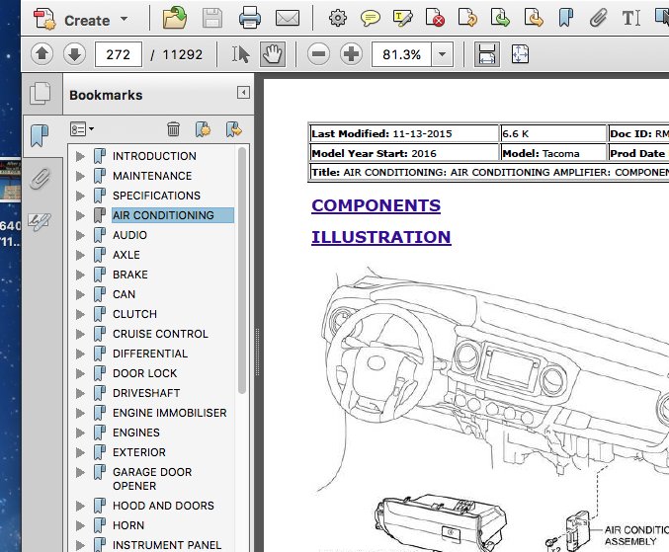Click the page number field showing 272
669x552 pixels.
click(x=119, y=54)
